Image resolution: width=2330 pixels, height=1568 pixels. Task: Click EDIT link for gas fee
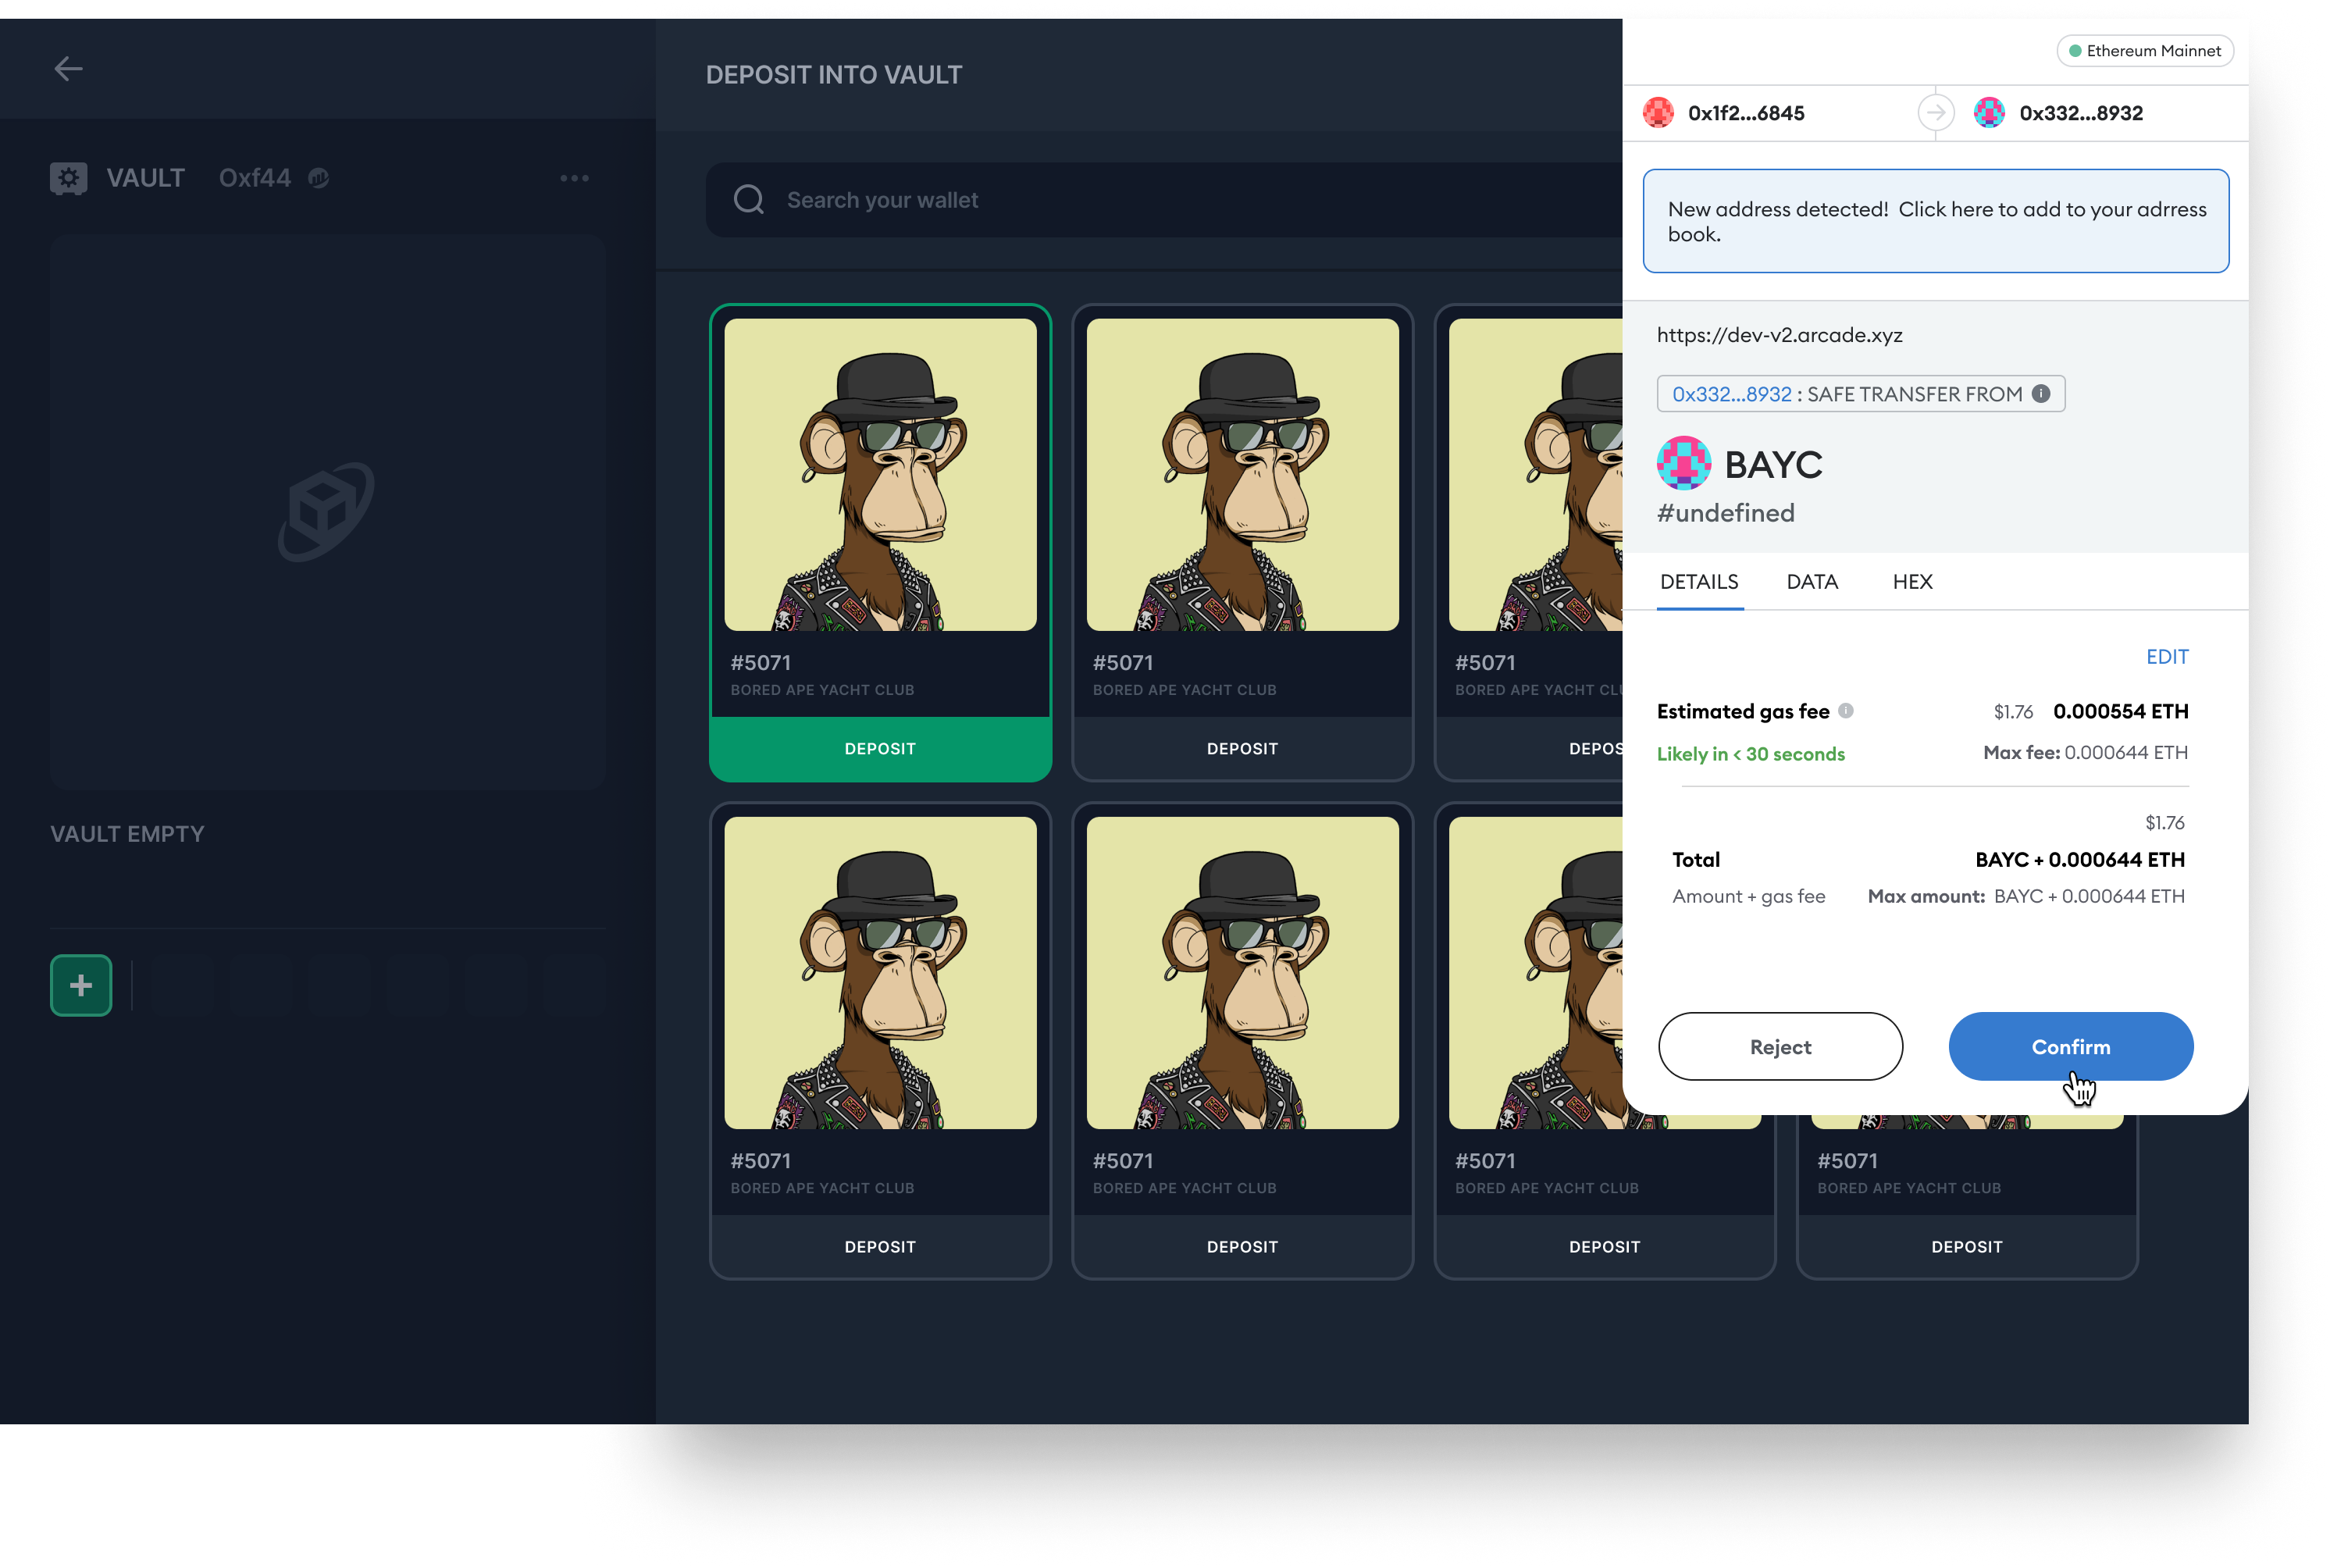tap(2167, 657)
